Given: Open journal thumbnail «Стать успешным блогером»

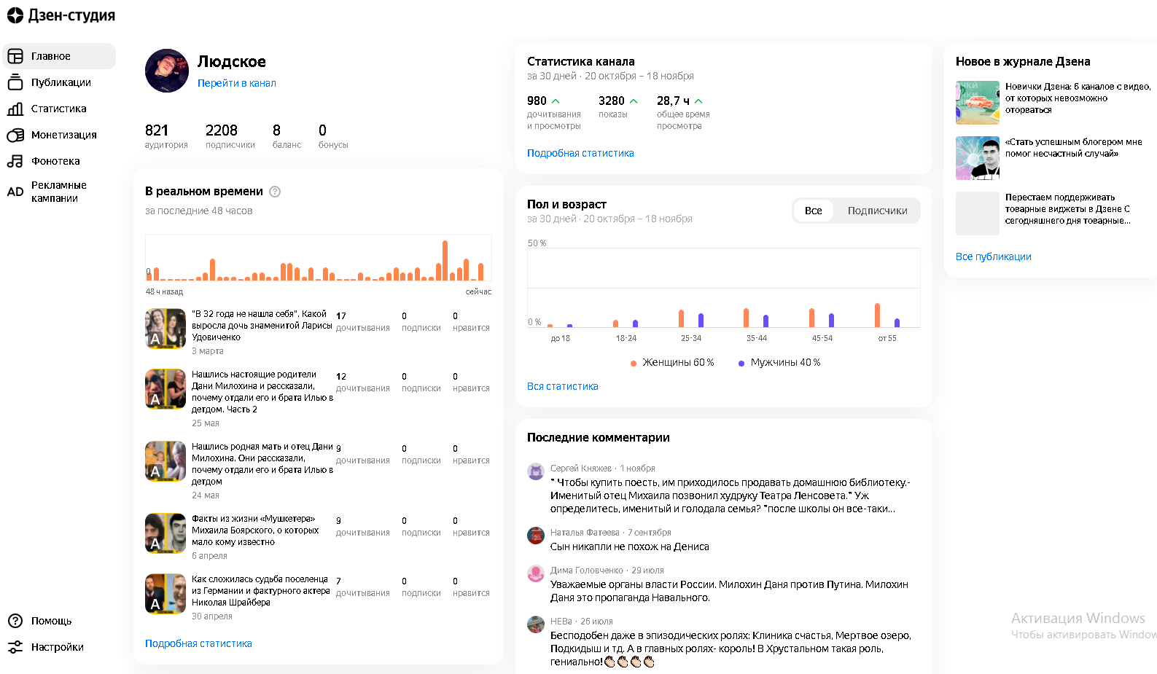Looking at the screenshot, I should pos(978,158).
